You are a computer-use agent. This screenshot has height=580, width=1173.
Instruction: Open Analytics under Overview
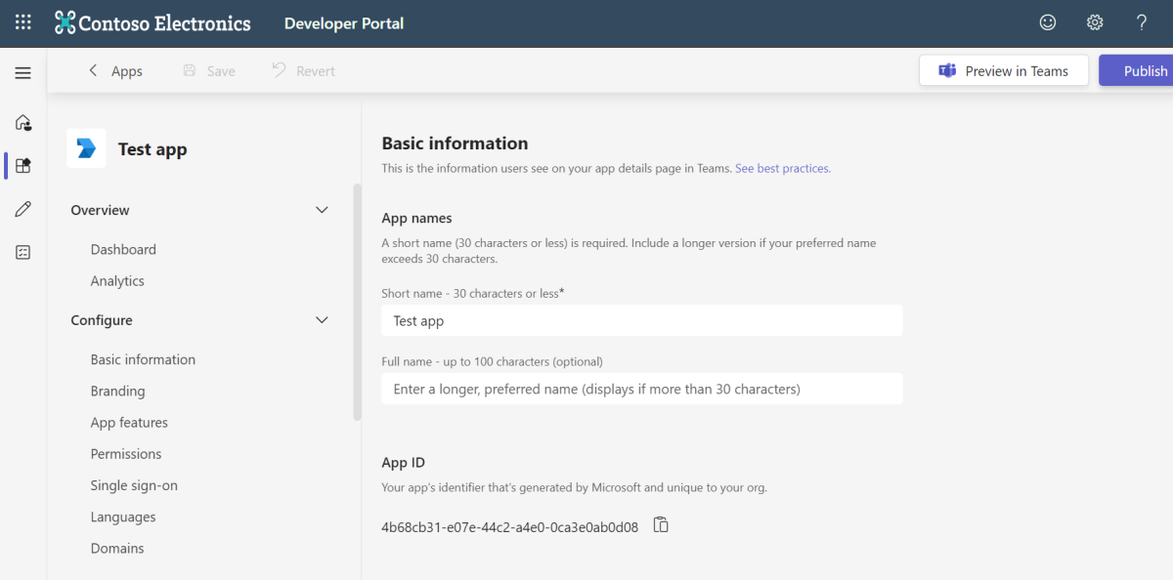(117, 280)
